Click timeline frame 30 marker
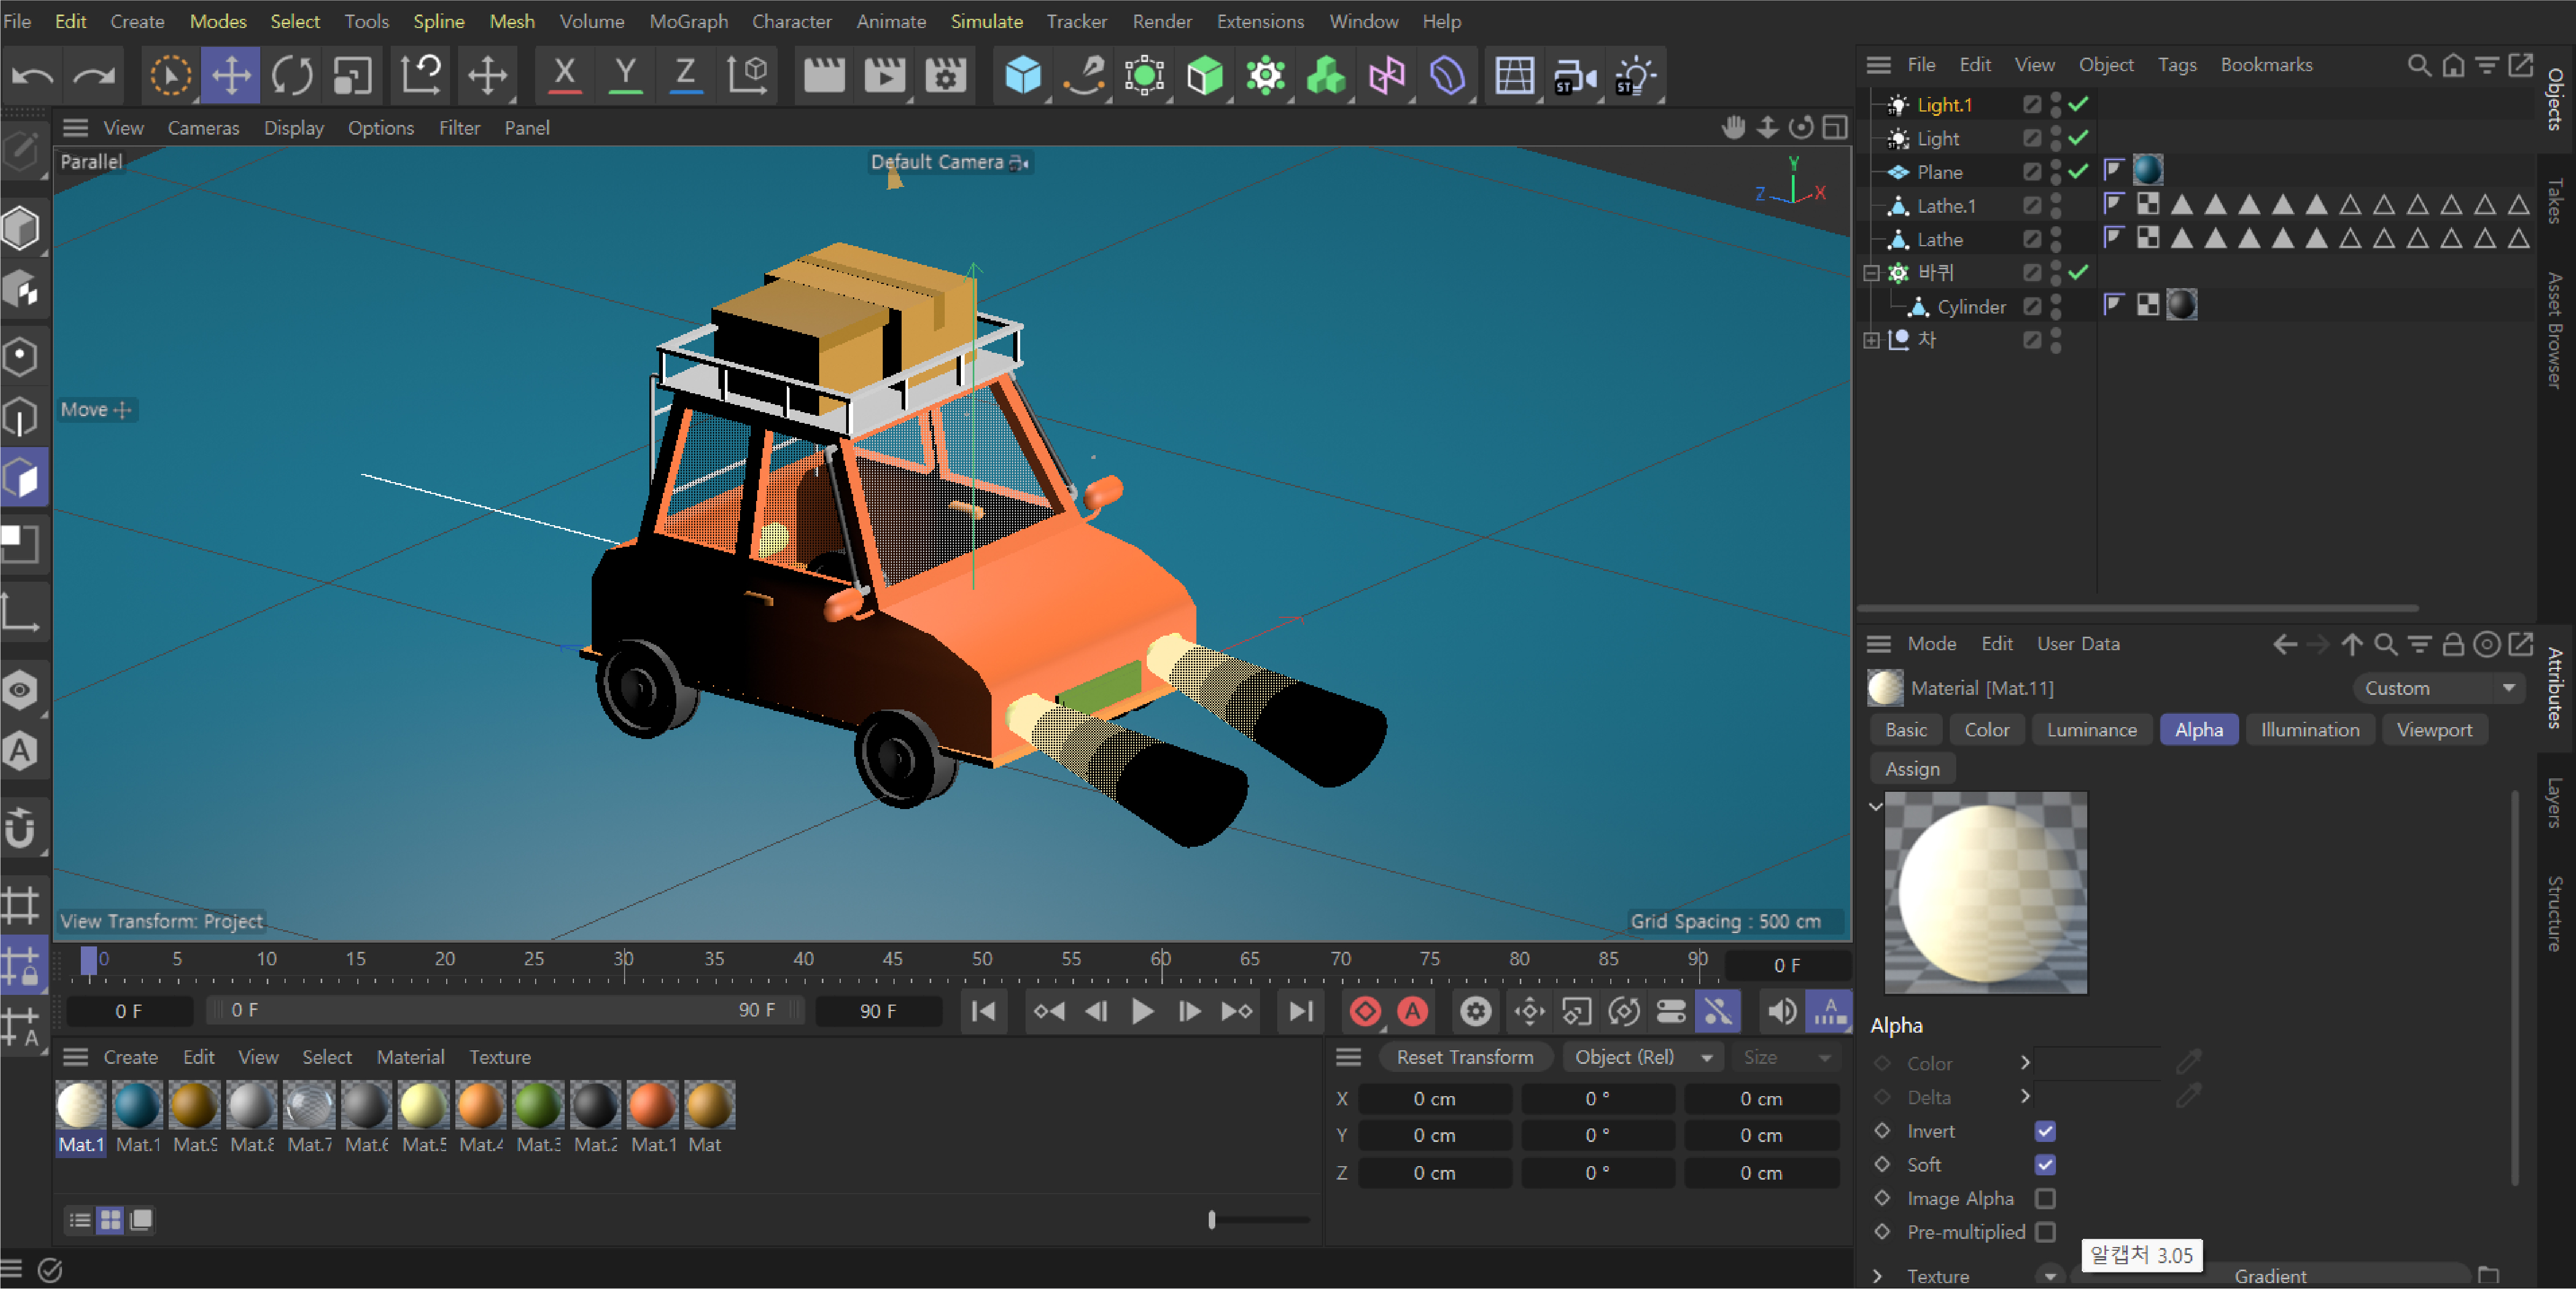The height and width of the screenshot is (1289, 2576). pos(624,958)
